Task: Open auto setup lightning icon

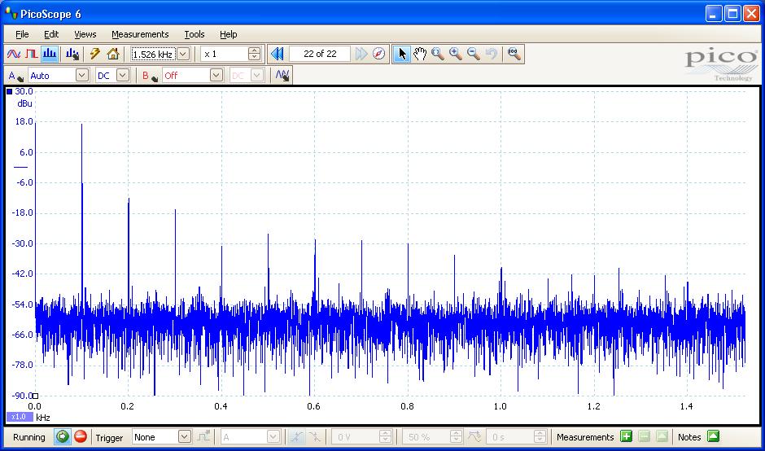Action: pos(95,54)
